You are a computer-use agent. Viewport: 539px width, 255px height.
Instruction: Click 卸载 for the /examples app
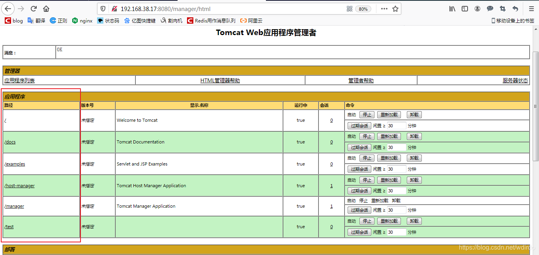click(414, 158)
